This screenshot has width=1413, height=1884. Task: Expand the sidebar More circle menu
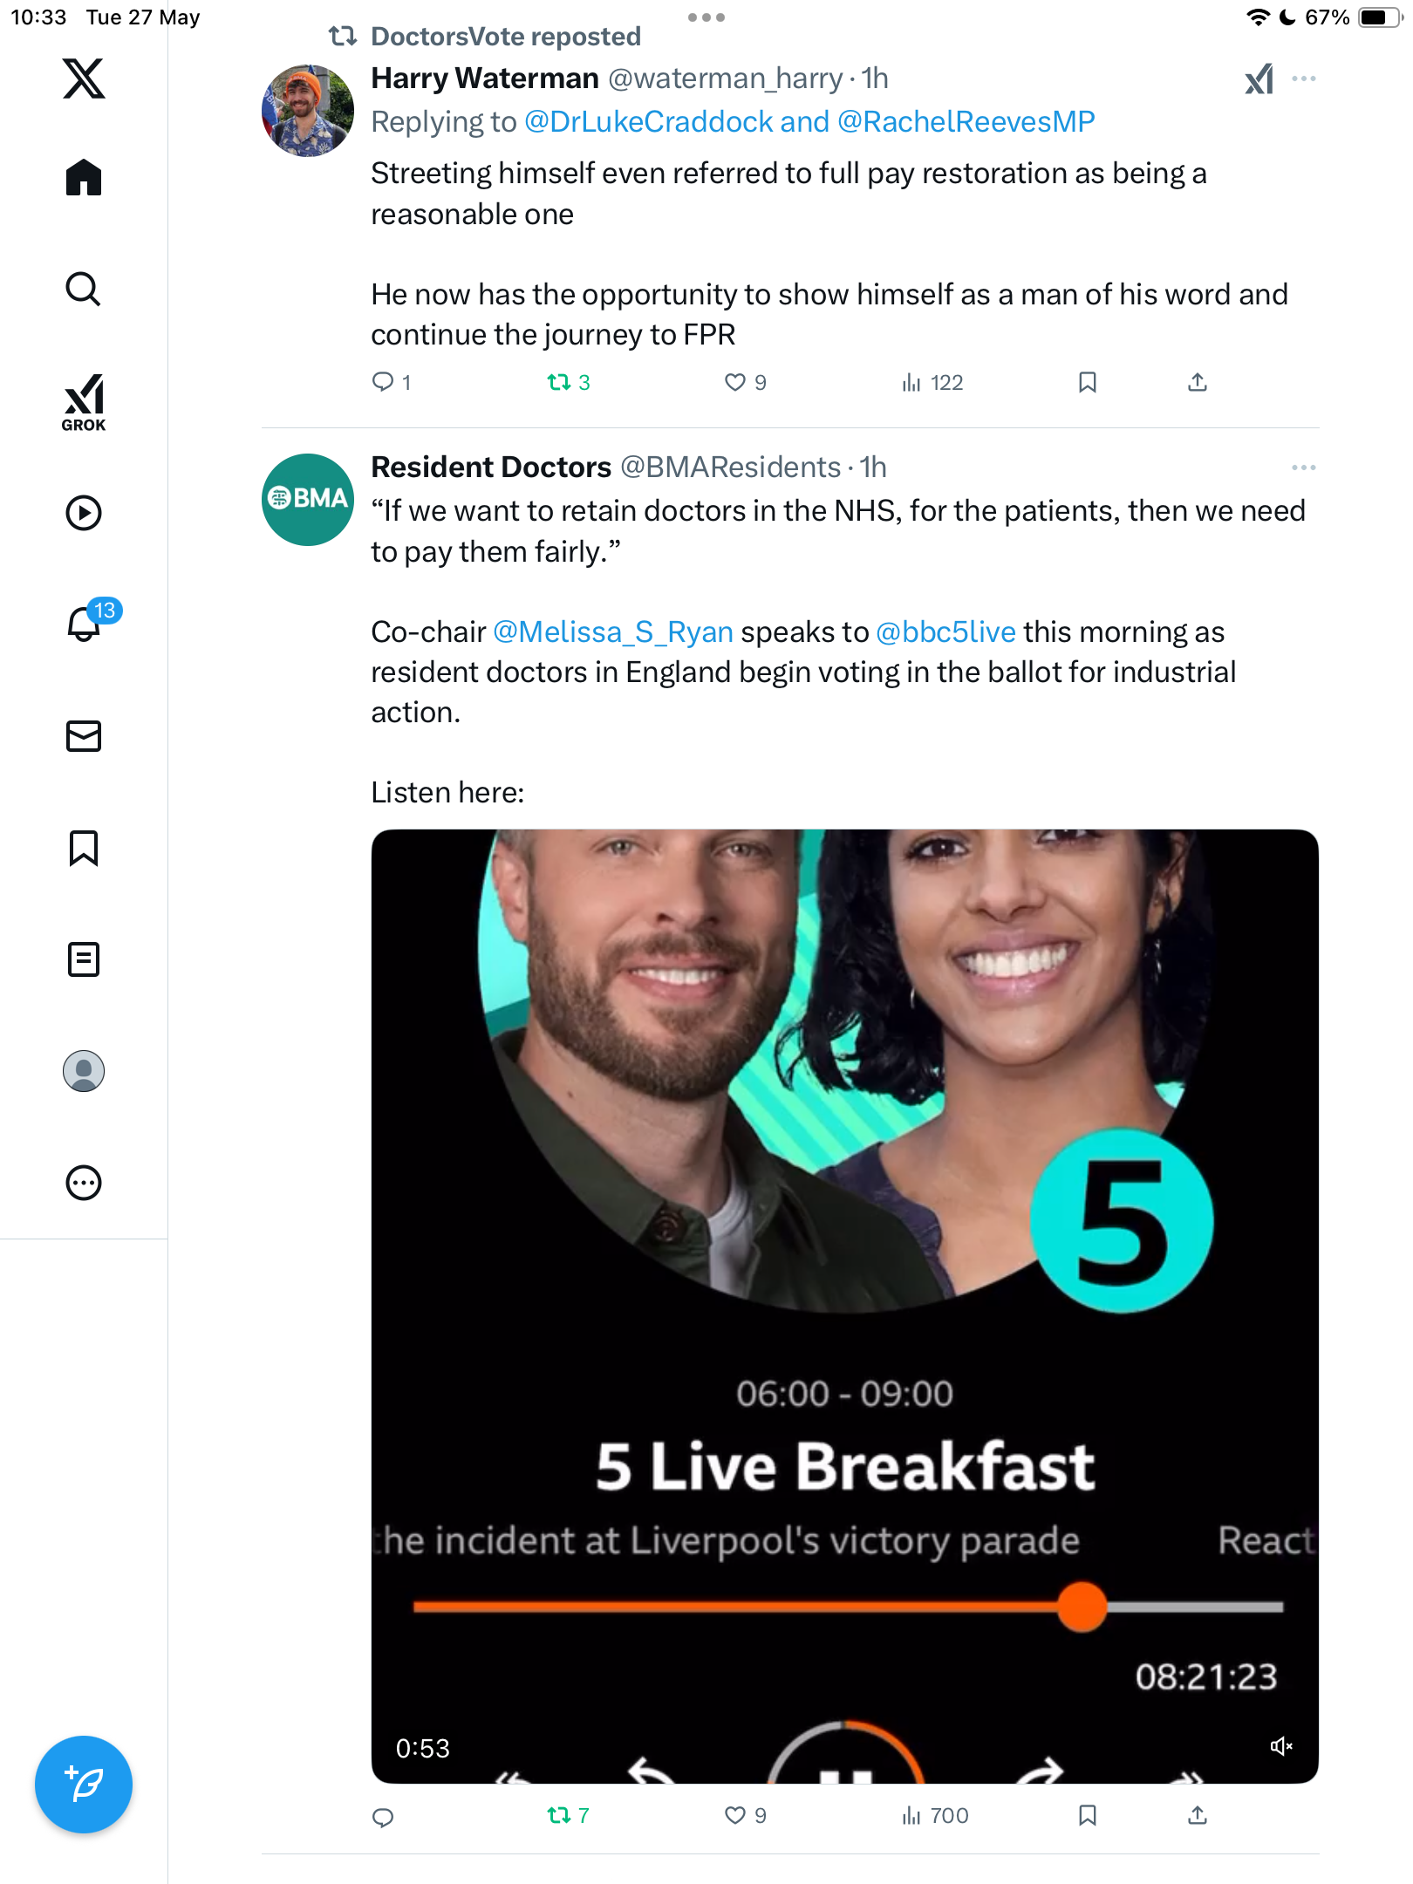click(84, 1183)
